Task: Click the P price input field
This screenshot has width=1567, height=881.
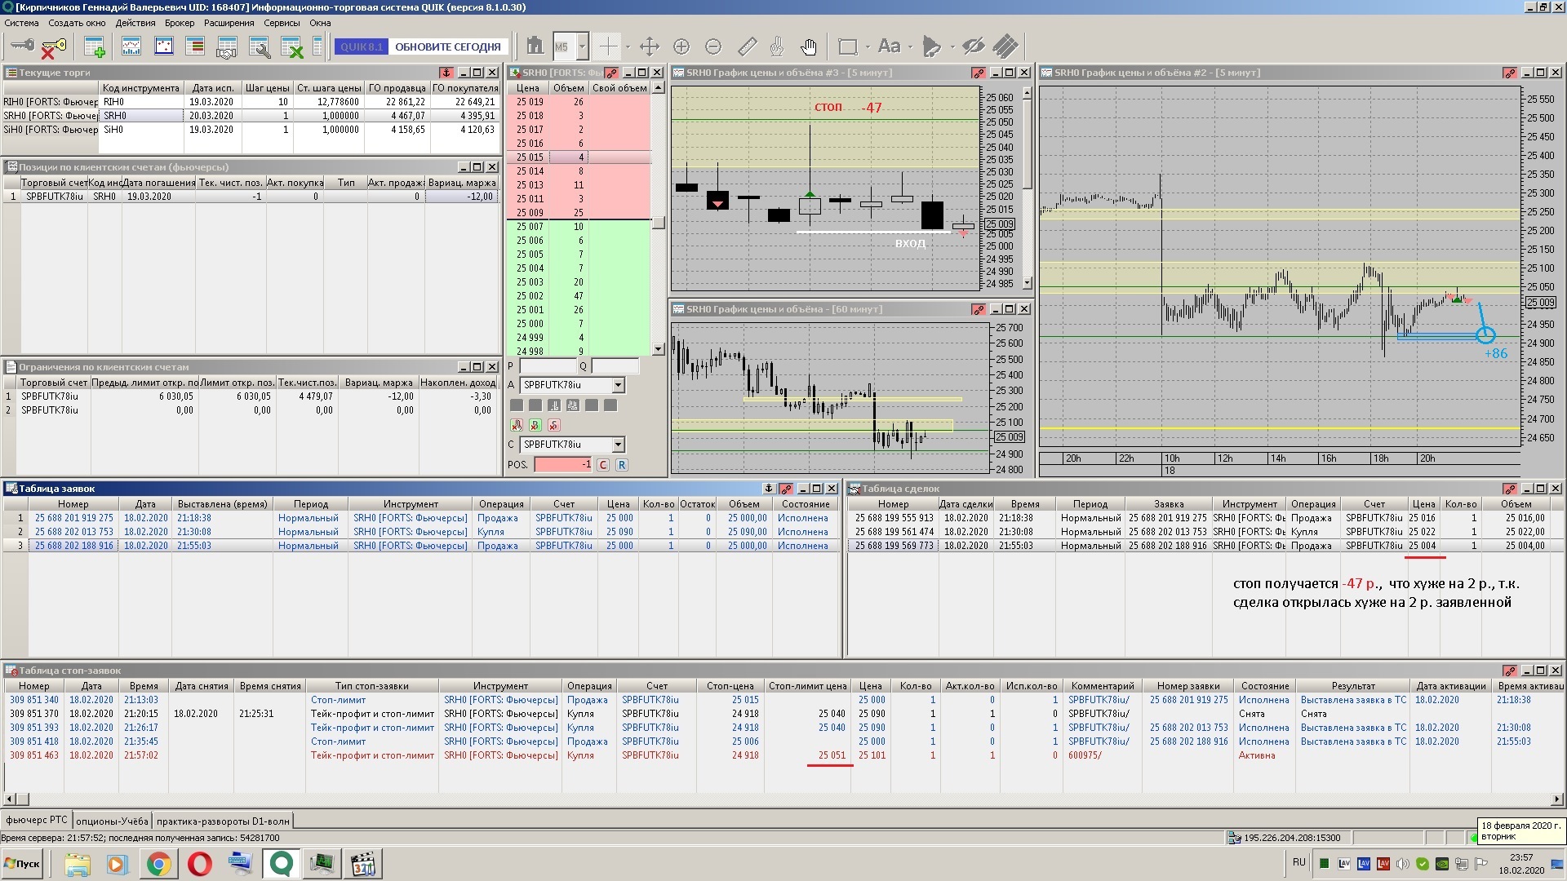Action: click(548, 366)
